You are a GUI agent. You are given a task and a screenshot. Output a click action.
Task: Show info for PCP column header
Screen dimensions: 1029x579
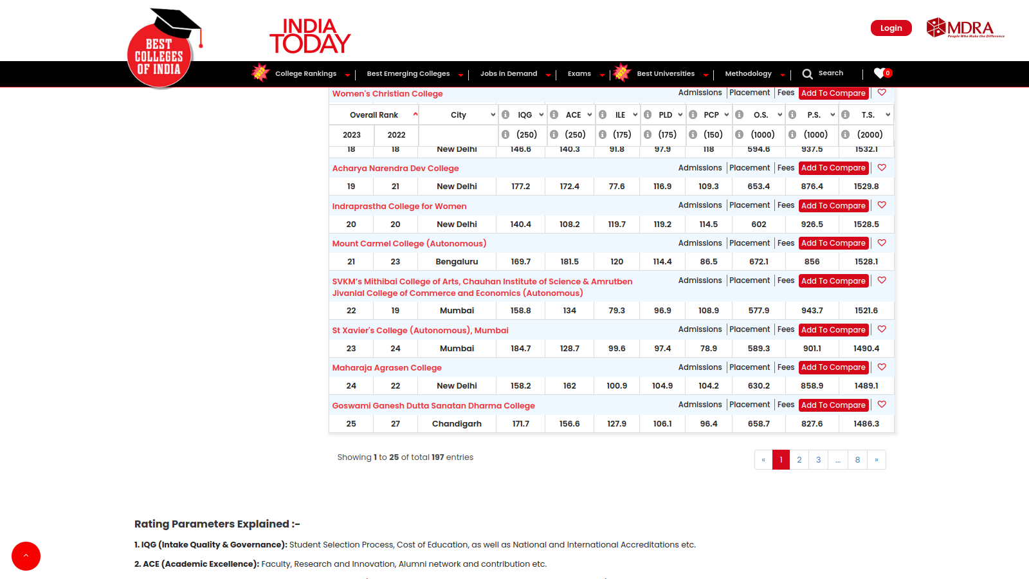coord(693,115)
